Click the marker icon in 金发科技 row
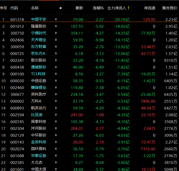Viewport: 179px width, 171px height. (56, 142)
